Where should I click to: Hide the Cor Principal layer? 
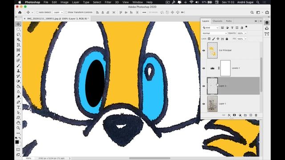pyautogui.click(x=204, y=50)
